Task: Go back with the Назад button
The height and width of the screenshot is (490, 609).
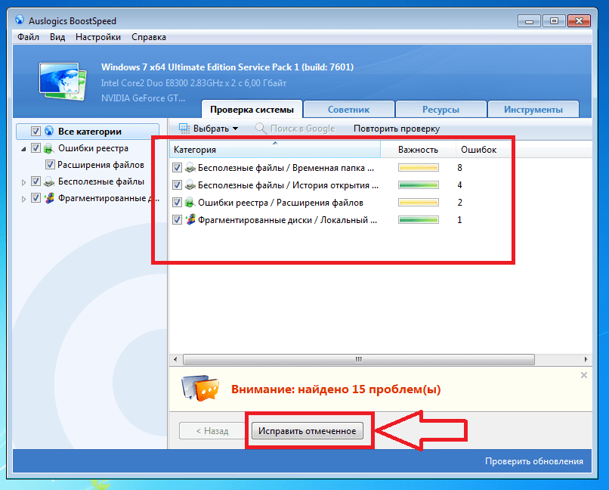Action: pyautogui.click(x=212, y=430)
